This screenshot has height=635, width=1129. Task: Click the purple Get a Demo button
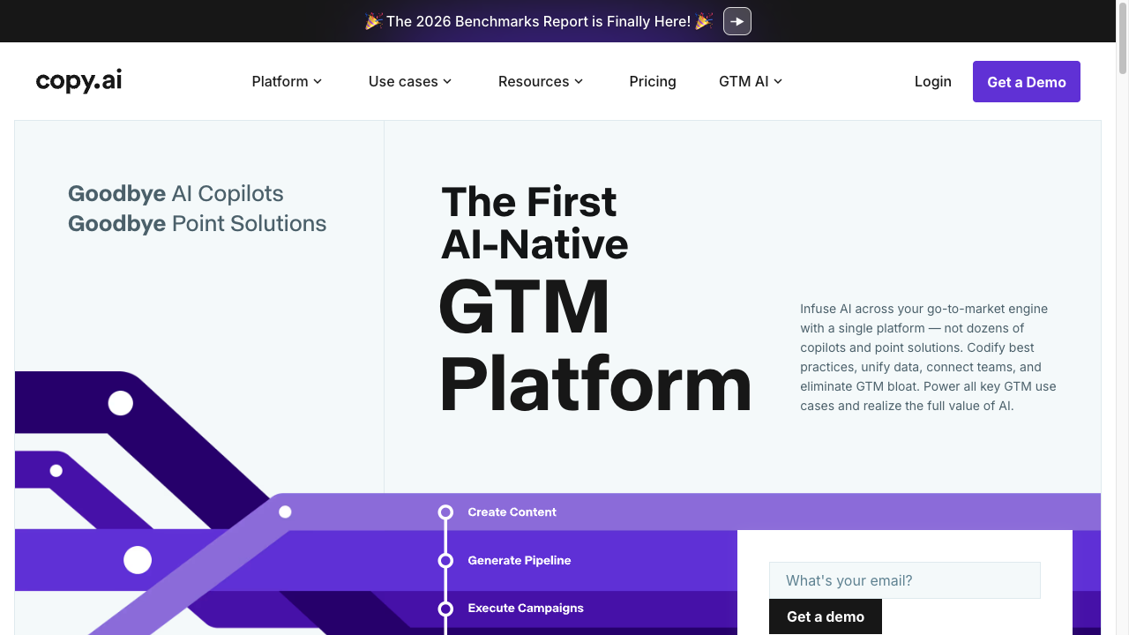point(1027,81)
